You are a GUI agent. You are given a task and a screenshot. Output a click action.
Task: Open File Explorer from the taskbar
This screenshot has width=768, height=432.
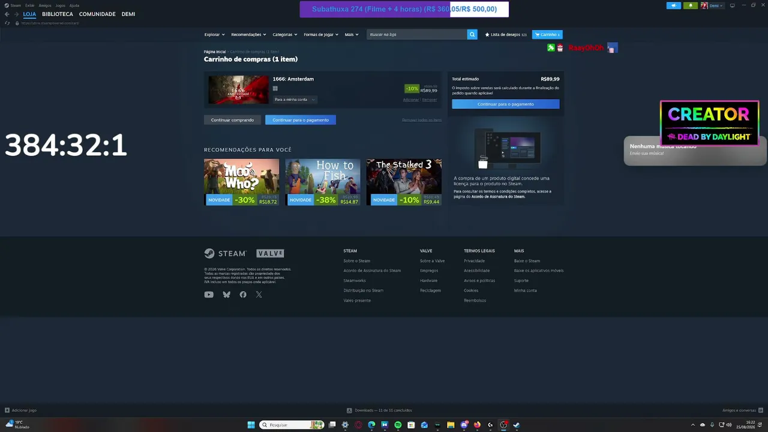pos(451,425)
